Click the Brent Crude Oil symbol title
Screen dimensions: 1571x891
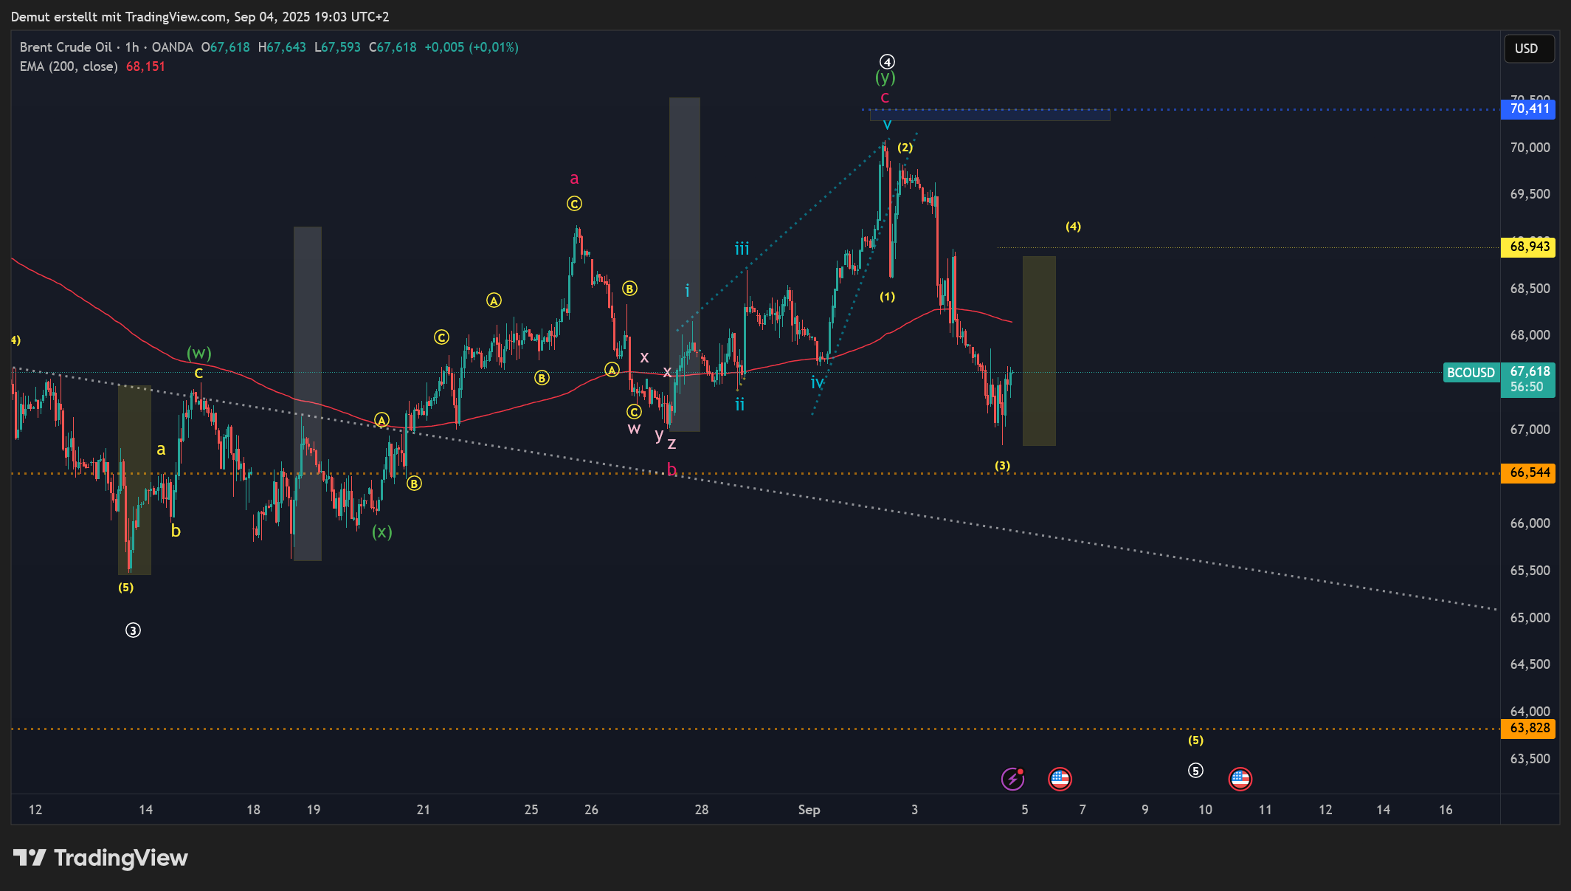click(x=66, y=47)
